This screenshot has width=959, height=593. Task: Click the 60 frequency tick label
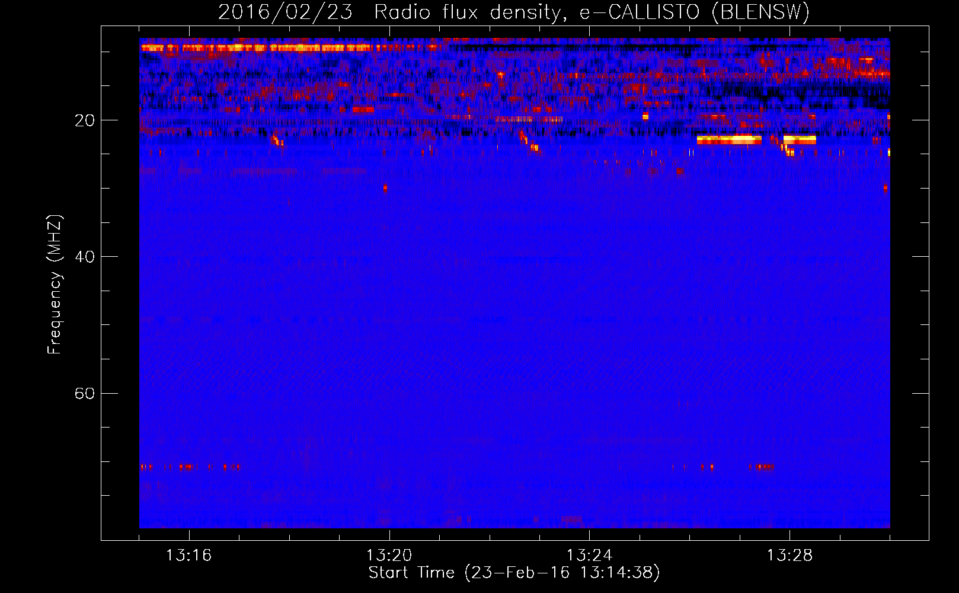[x=85, y=394]
